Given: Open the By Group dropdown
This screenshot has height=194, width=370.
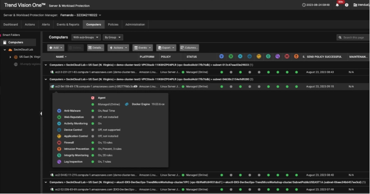Looking at the screenshot, I should point(113,37).
